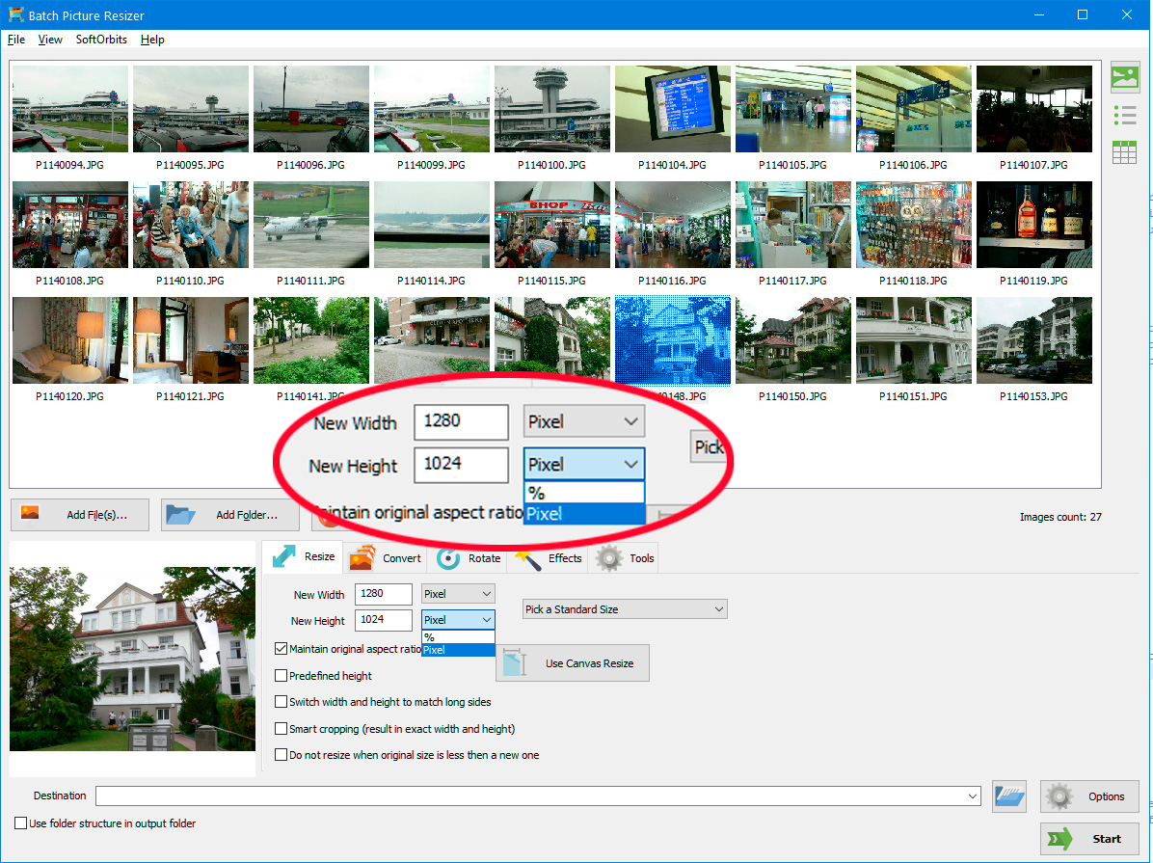Tick Use folder structure in output folder
The width and height of the screenshot is (1153, 863).
point(21,823)
